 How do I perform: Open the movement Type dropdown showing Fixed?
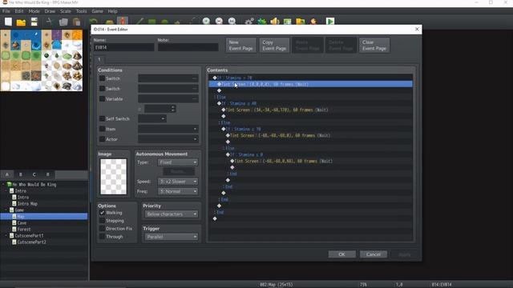point(178,162)
